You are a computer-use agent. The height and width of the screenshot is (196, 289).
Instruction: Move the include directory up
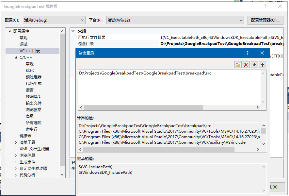(262, 64)
